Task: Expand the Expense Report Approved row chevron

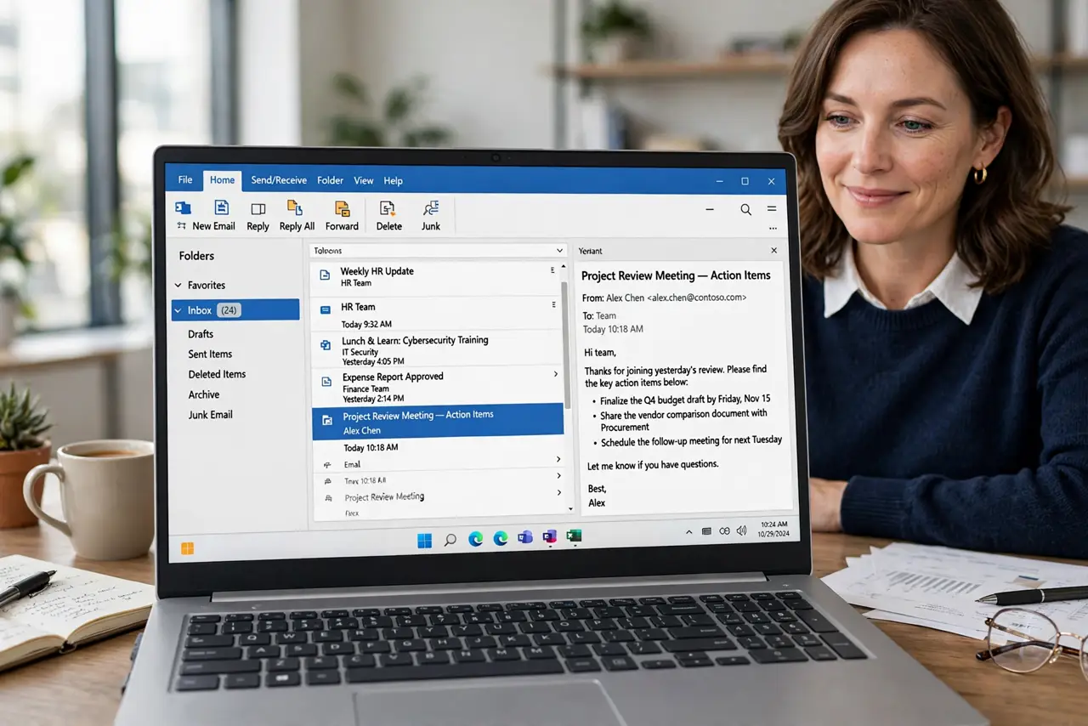Action: tap(556, 374)
